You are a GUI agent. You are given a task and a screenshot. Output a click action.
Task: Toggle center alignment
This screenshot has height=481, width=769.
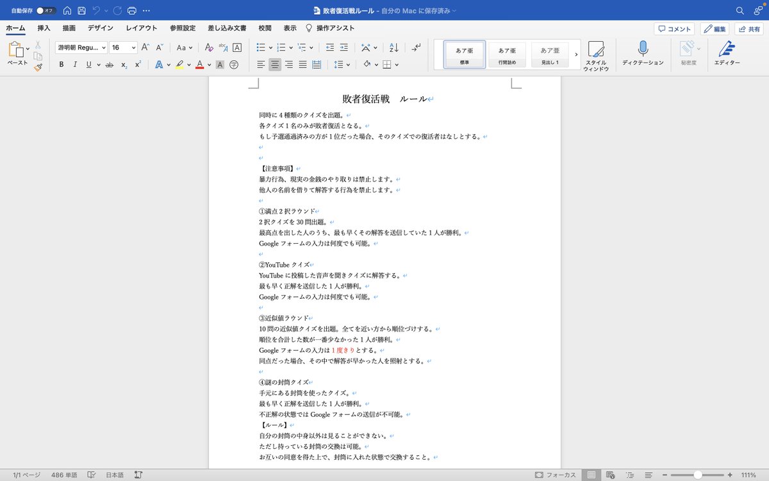tap(275, 65)
